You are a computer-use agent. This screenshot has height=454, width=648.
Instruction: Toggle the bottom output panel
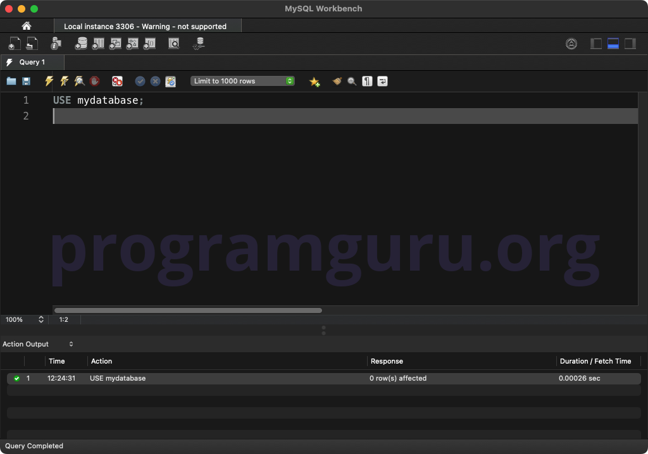click(613, 44)
